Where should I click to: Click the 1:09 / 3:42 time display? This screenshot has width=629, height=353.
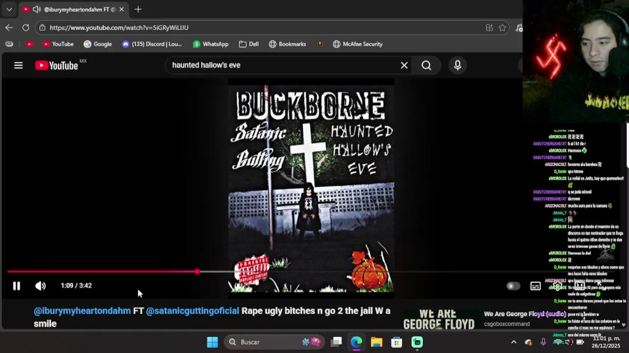[x=76, y=285]
